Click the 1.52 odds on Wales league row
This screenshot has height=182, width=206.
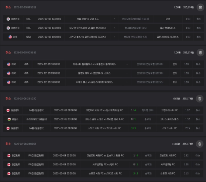pos(188,119)
